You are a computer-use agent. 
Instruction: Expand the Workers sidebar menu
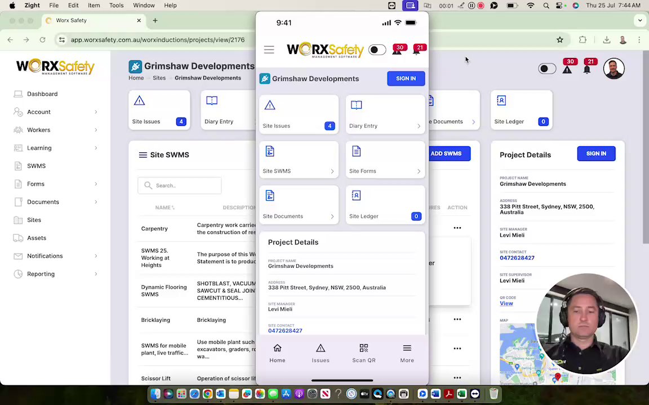coord(55,130)
